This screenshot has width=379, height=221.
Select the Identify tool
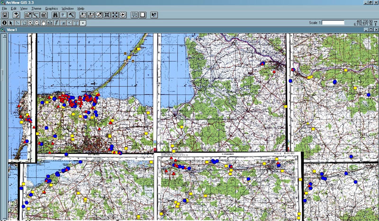[x=4, y=22]
